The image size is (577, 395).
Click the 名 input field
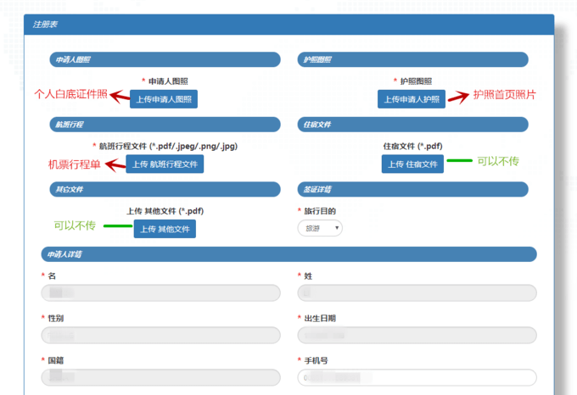coord(160,293)
